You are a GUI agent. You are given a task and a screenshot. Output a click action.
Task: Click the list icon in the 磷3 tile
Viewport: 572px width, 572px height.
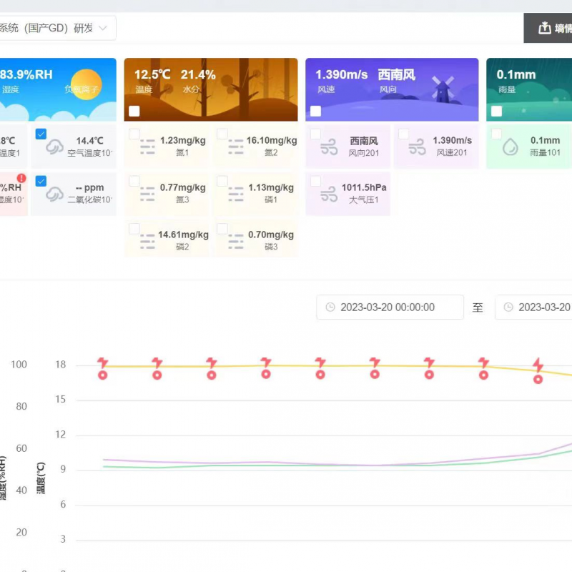pyautogui.click(x=236, y=241)
